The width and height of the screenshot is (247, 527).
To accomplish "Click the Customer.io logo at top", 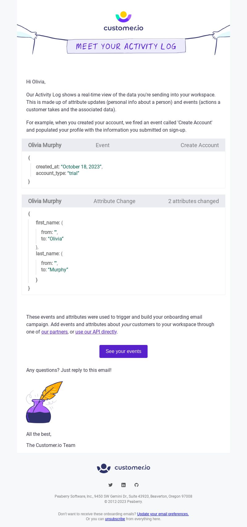I will [x=124, y=21].
